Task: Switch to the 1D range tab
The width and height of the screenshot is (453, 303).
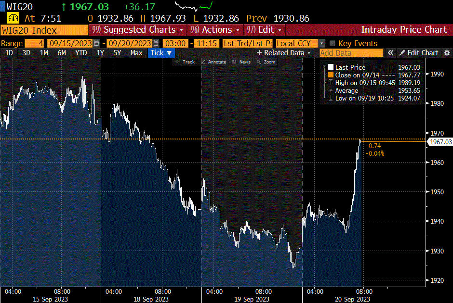Action: click(9, 53)
